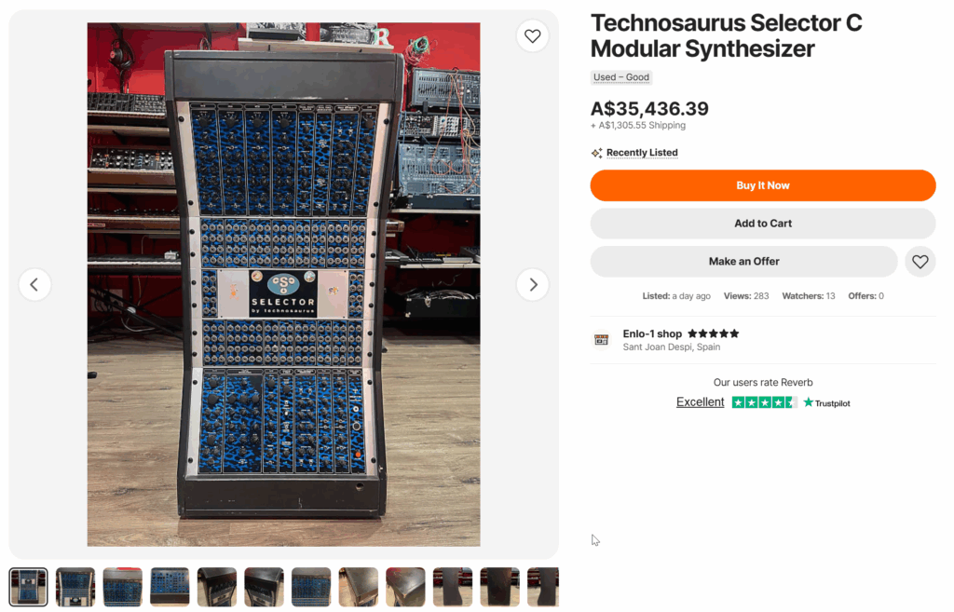954x612 pixels.
Task: Click Make an Offer button
Action: [743, 262]
